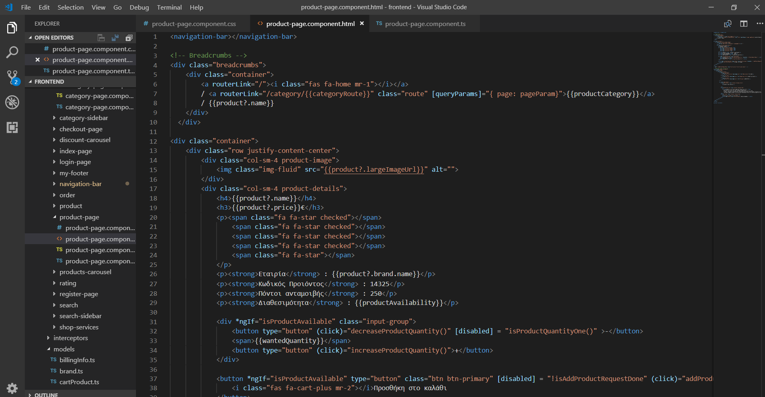Open the Source Control view
Screen dimensions: 765x397
(x=12, y=78)
